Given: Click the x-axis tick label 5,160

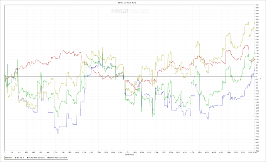Looking at the screenshot, I should pos(236,152).
